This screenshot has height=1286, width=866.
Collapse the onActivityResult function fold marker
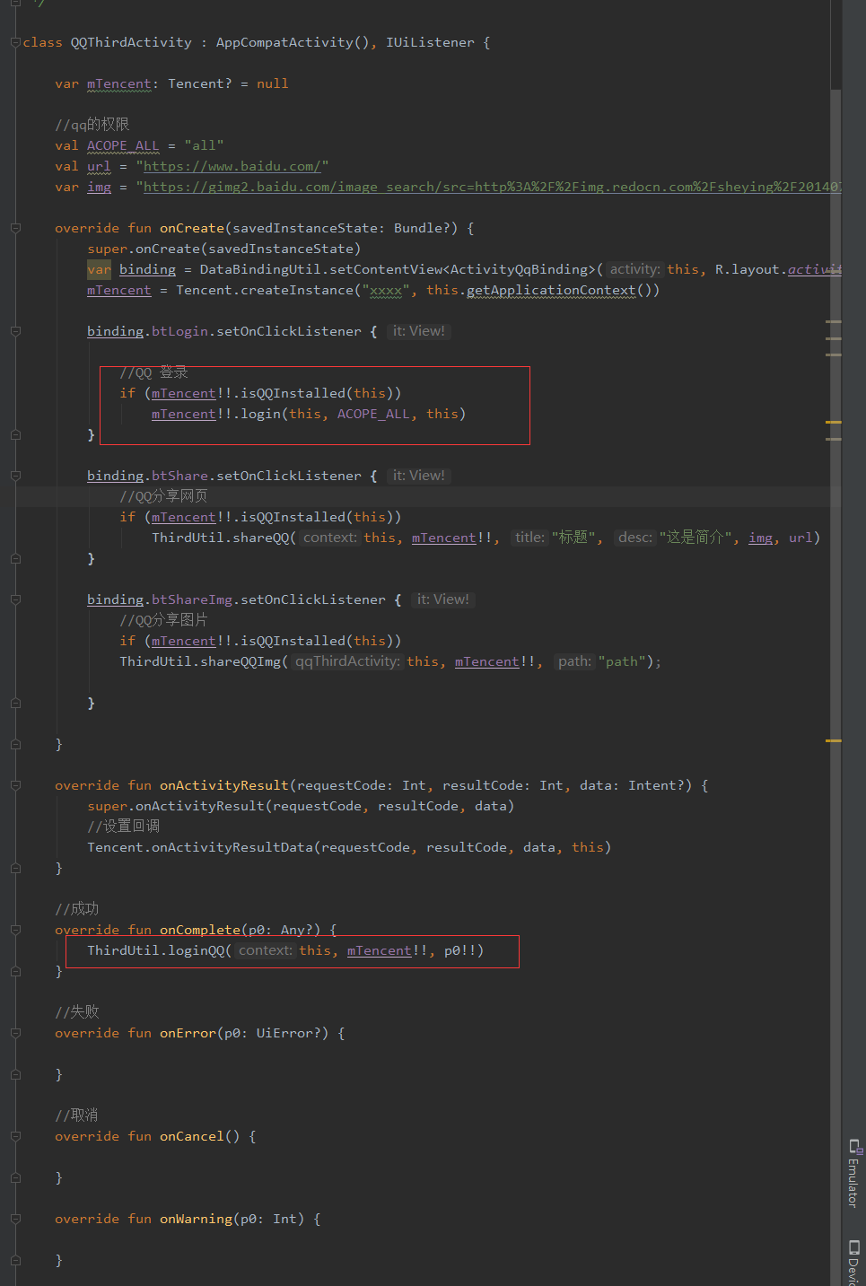15,785
